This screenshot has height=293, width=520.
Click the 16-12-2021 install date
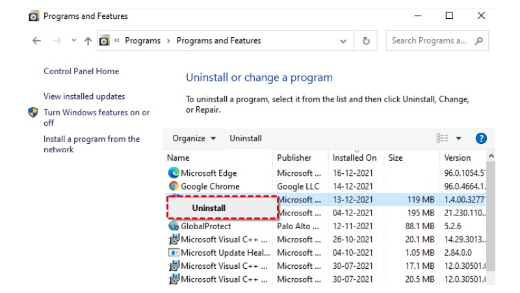click(352, 173)
